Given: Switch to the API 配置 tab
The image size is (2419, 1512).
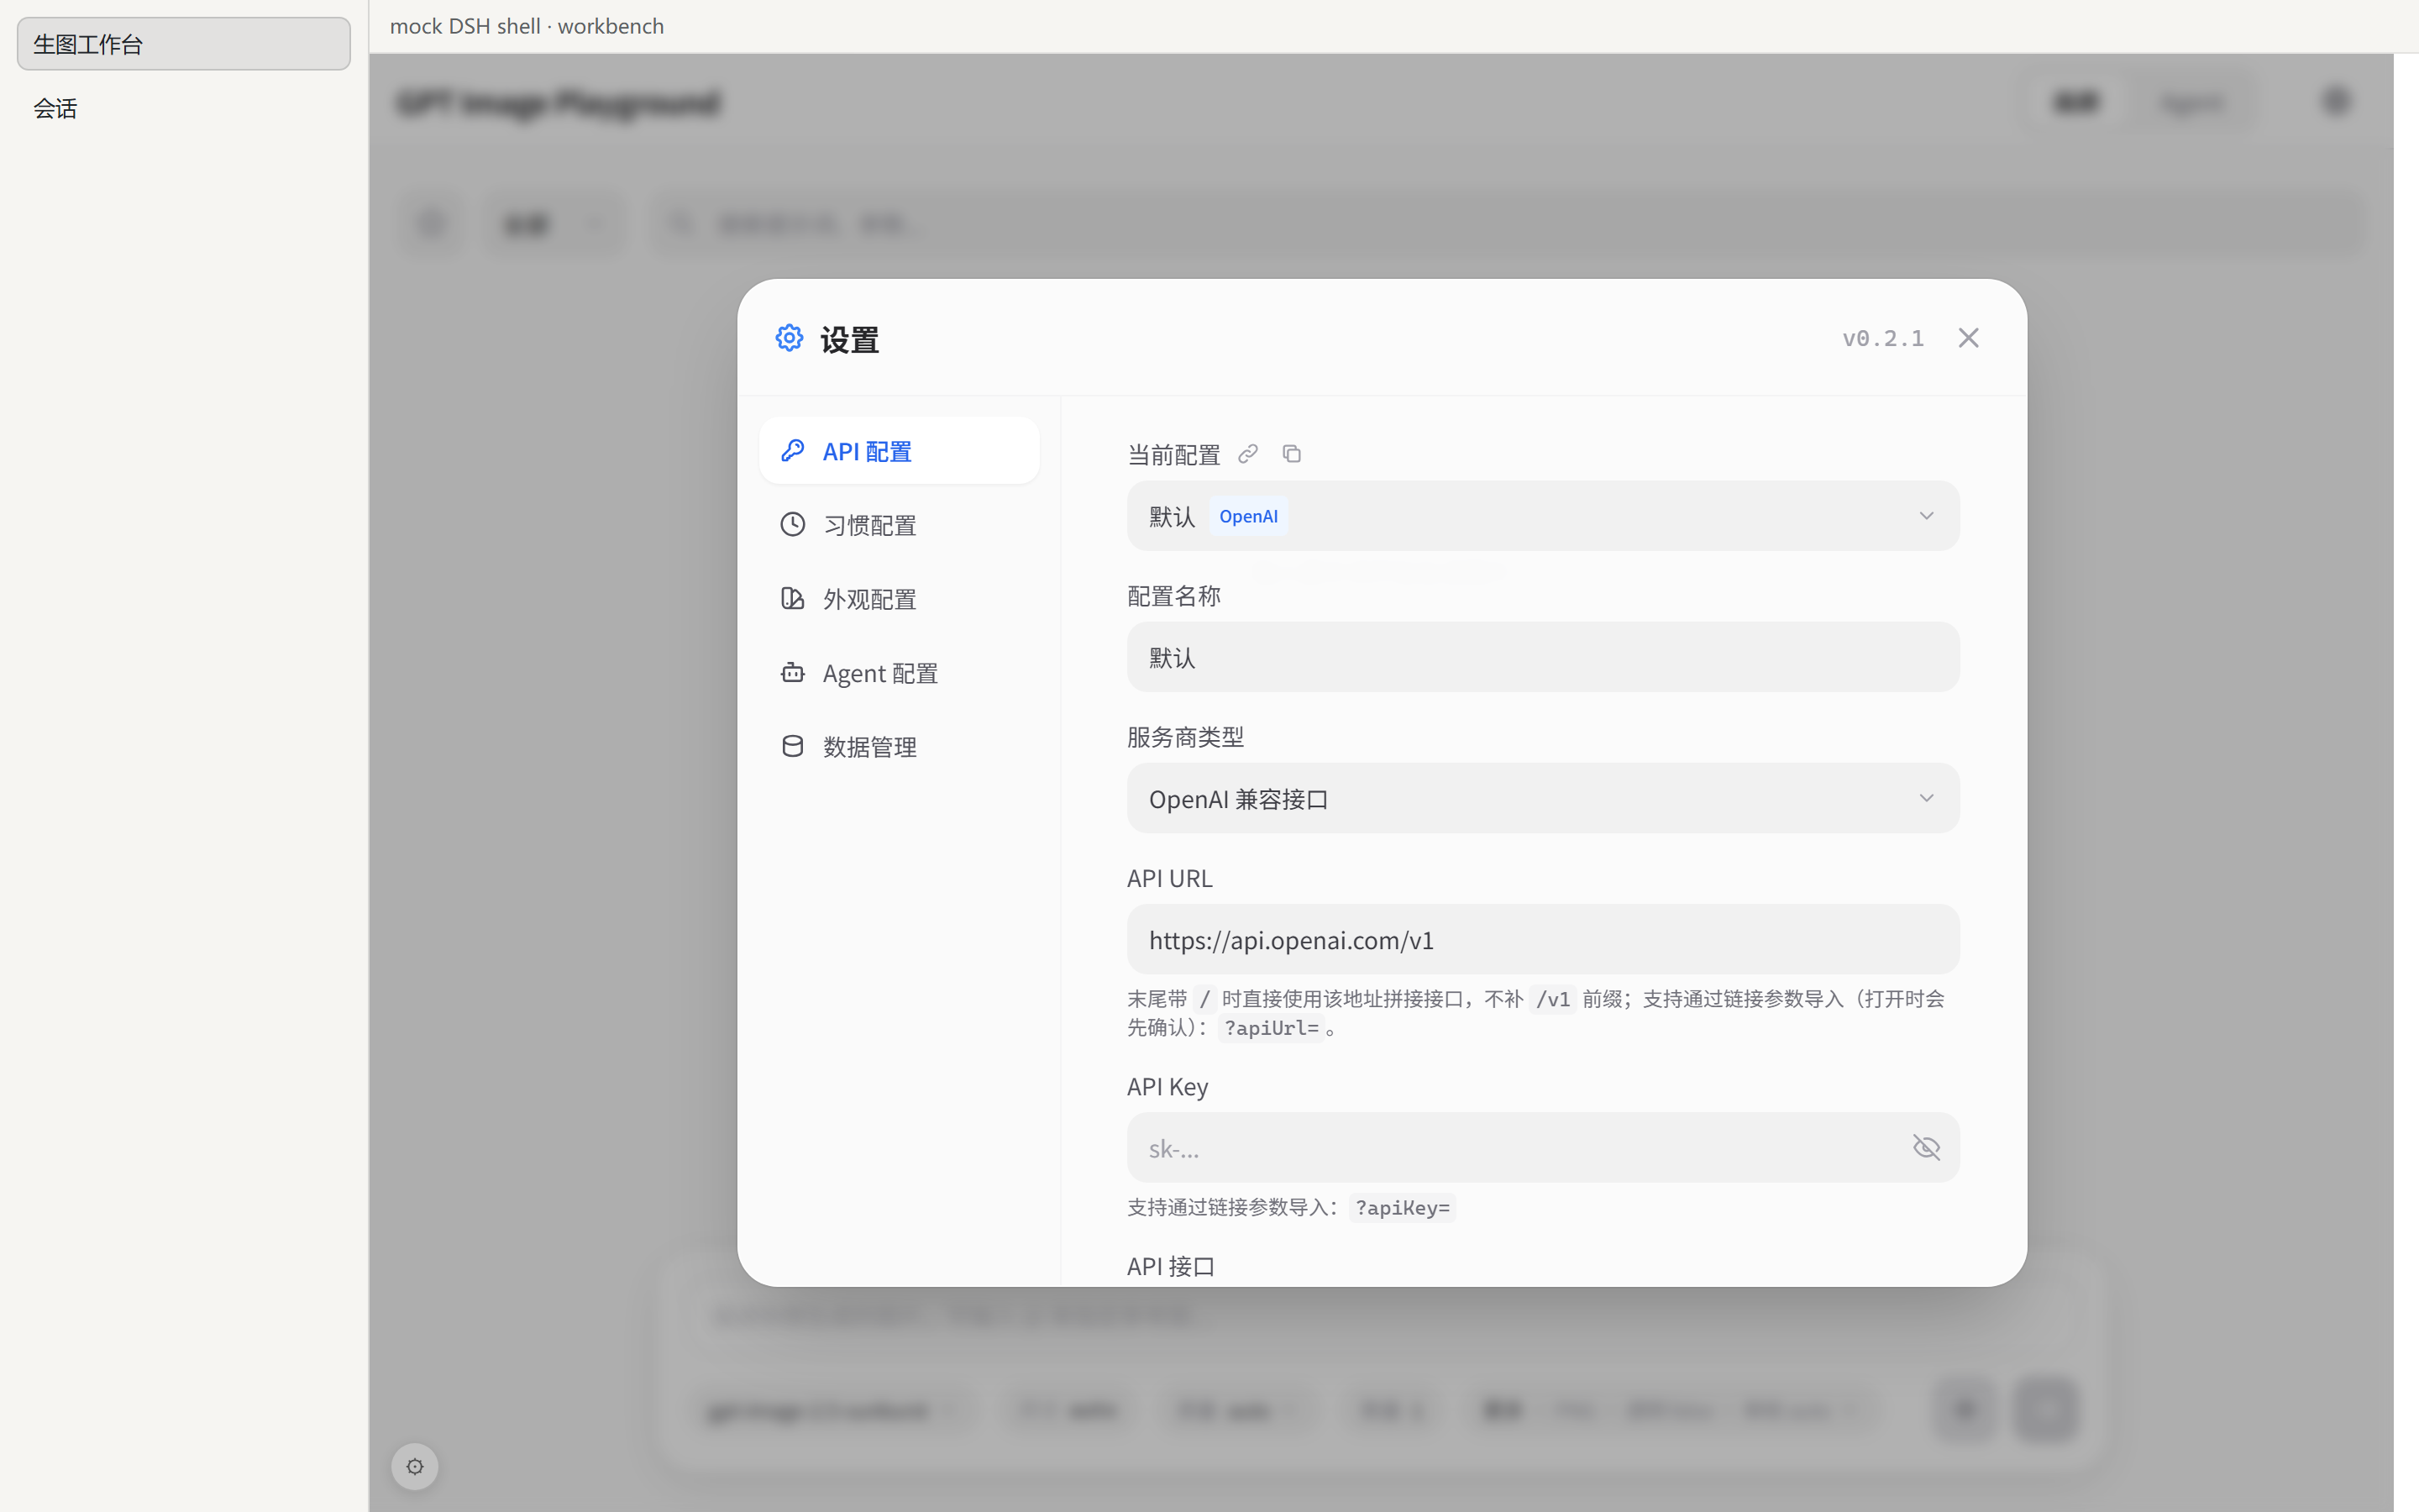Looking at the screenshot, I should pyautogui.click(x=899, y=451).
